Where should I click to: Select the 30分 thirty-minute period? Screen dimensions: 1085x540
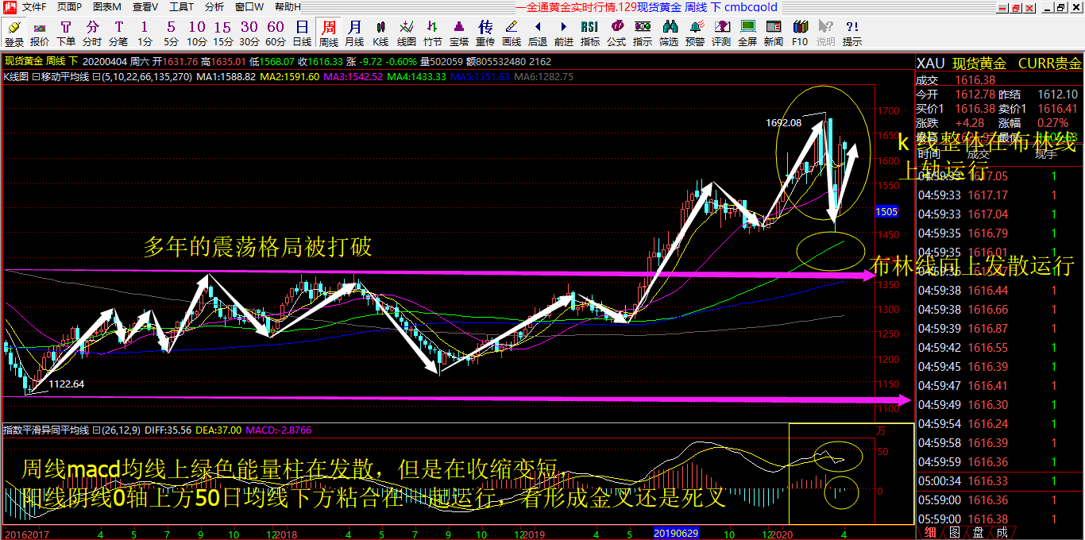249,33
